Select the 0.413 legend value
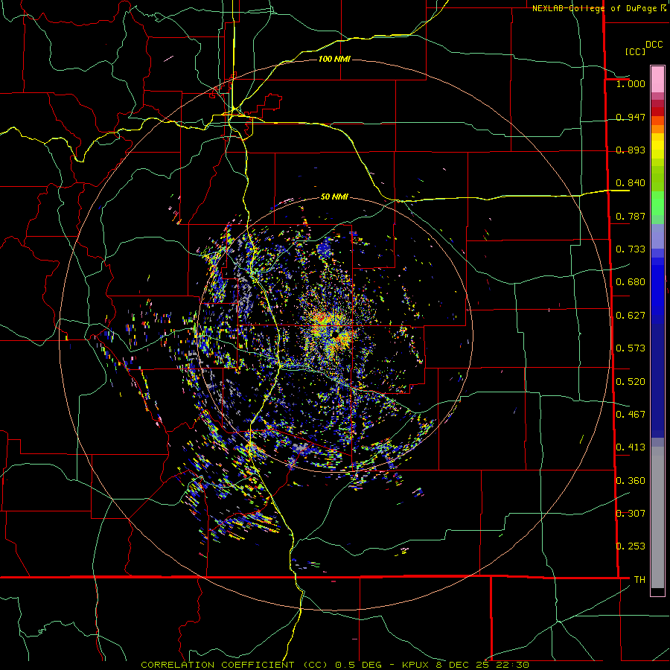This screenshot has height=670, width=670. point(631,447)
